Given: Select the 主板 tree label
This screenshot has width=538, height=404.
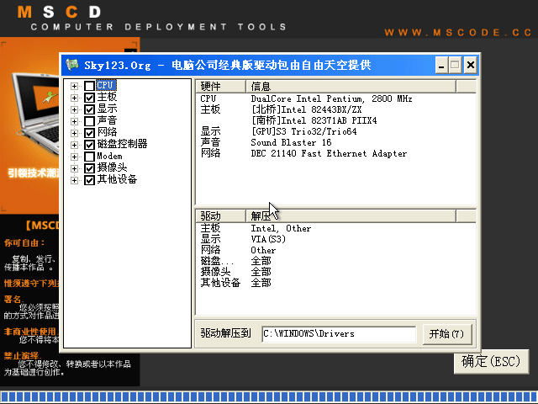Looking at the screenshot, I should pos(107,97).
